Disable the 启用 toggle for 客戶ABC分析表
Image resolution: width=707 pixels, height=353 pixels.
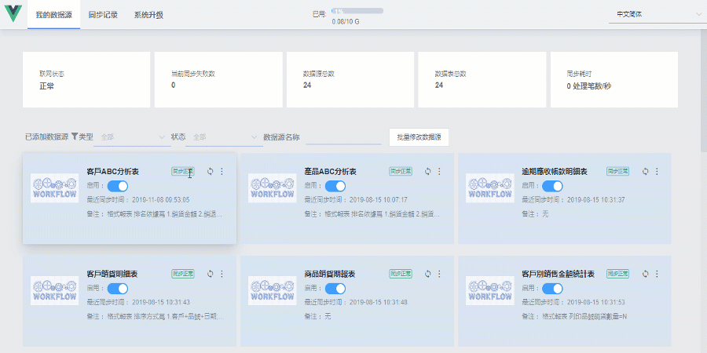(x=118, y=186)
